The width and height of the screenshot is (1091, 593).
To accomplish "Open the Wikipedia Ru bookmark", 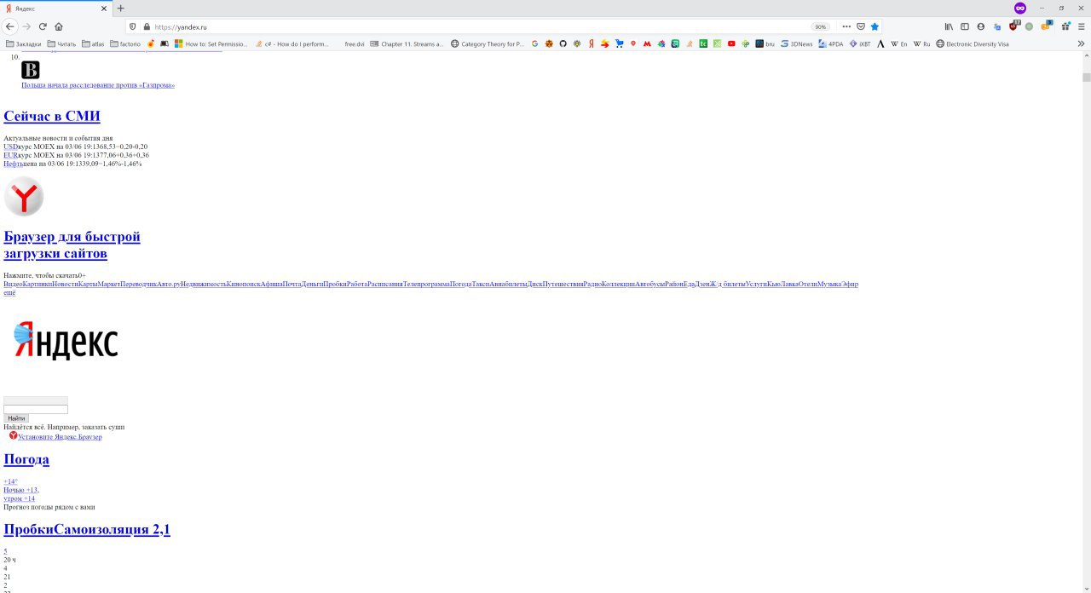I will tap(921, 43).
